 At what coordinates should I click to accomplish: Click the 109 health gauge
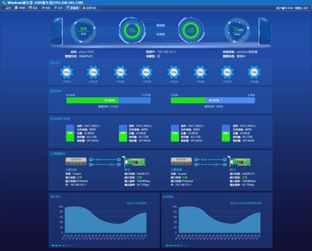coord(132,31)
